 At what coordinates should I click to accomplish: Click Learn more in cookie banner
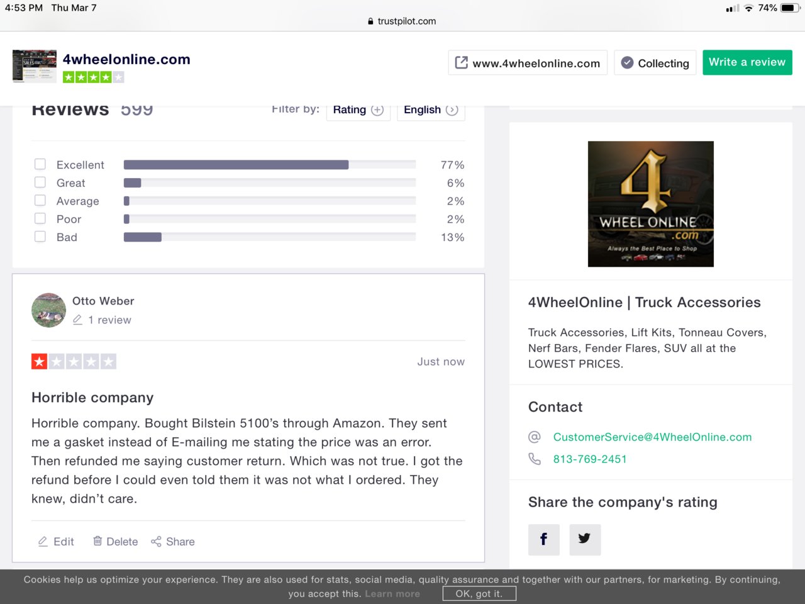tap(392, 594)
